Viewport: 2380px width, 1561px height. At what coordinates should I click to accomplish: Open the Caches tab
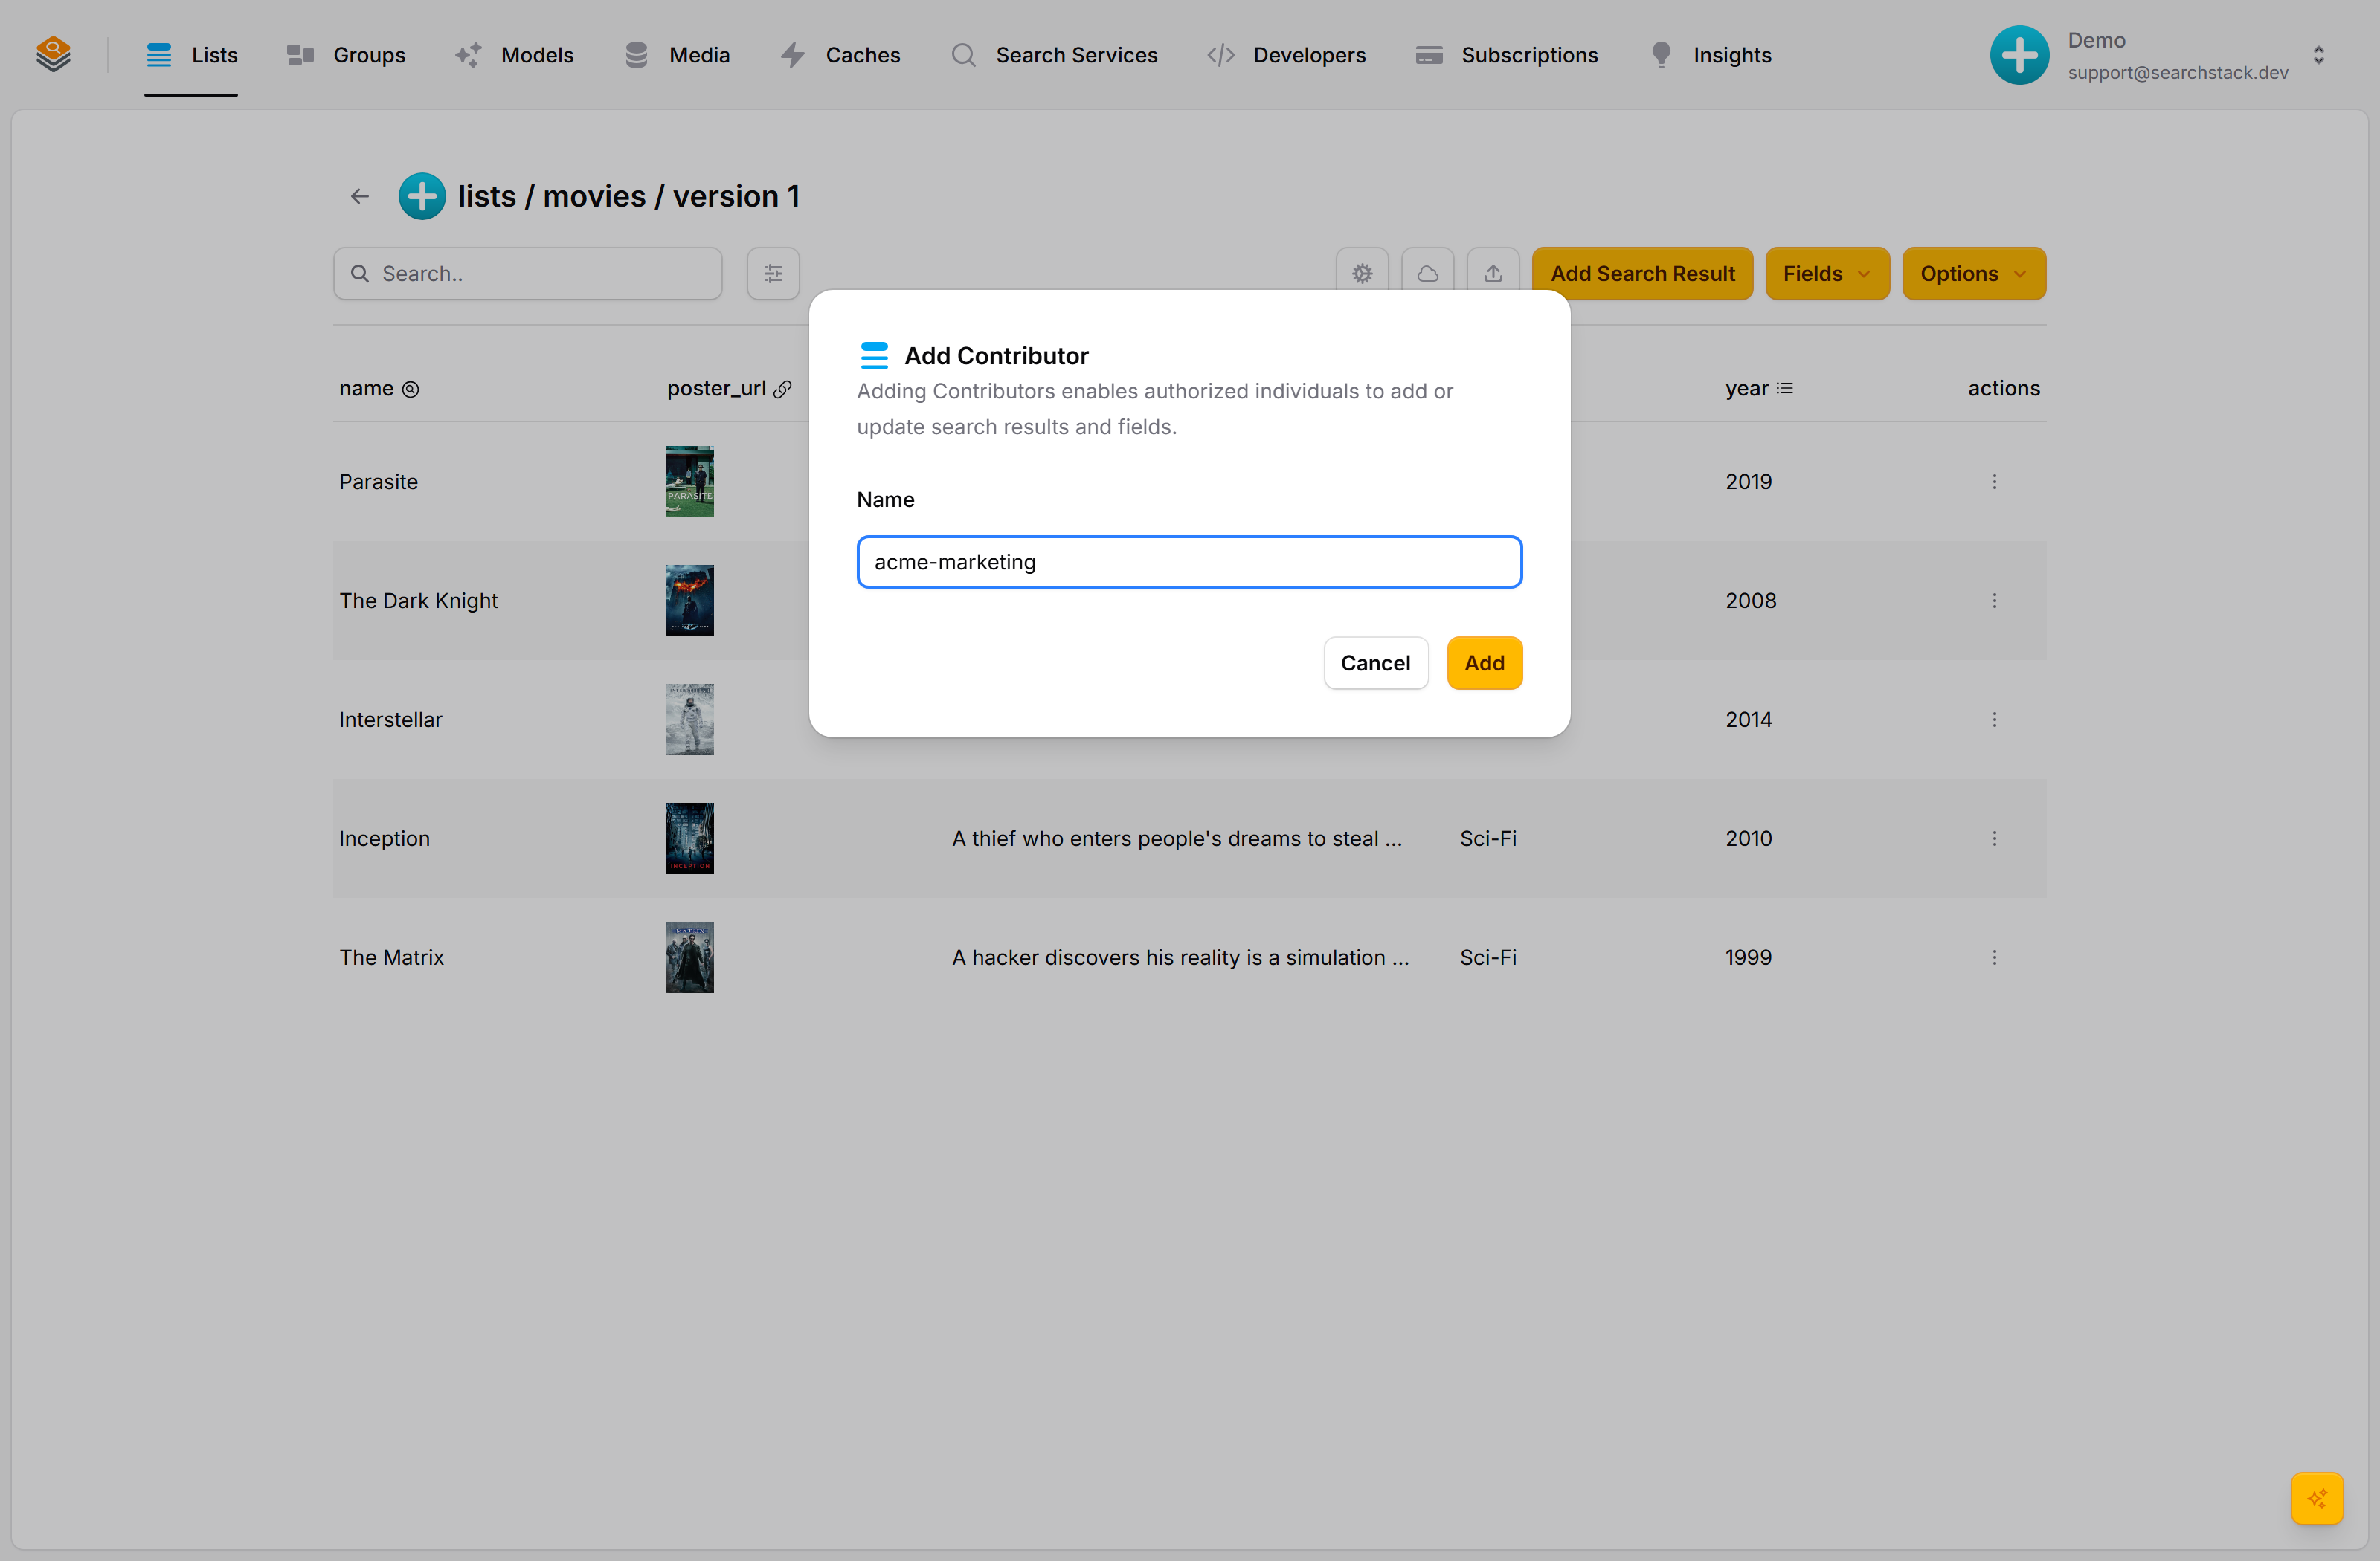point(840,55)
